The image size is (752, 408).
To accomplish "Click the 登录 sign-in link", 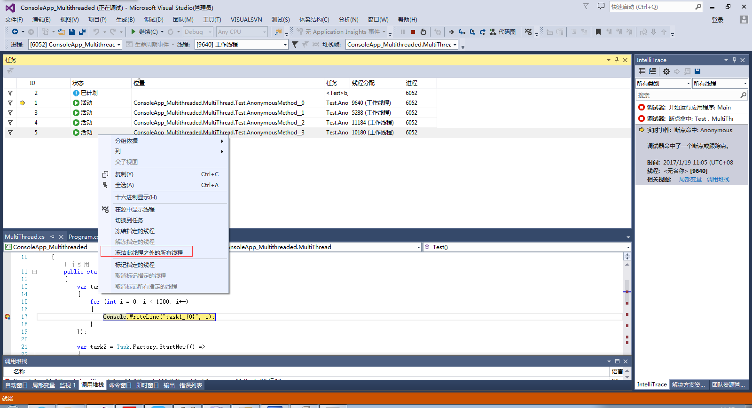I will click(x=718, y=20).
